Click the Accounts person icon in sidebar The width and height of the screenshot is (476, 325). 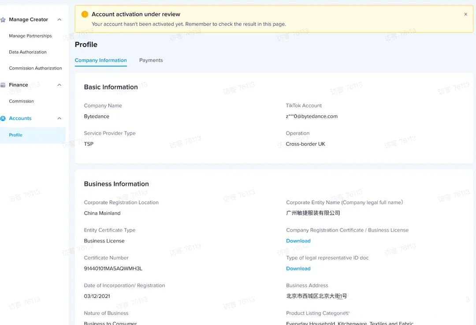coord(3,119)
